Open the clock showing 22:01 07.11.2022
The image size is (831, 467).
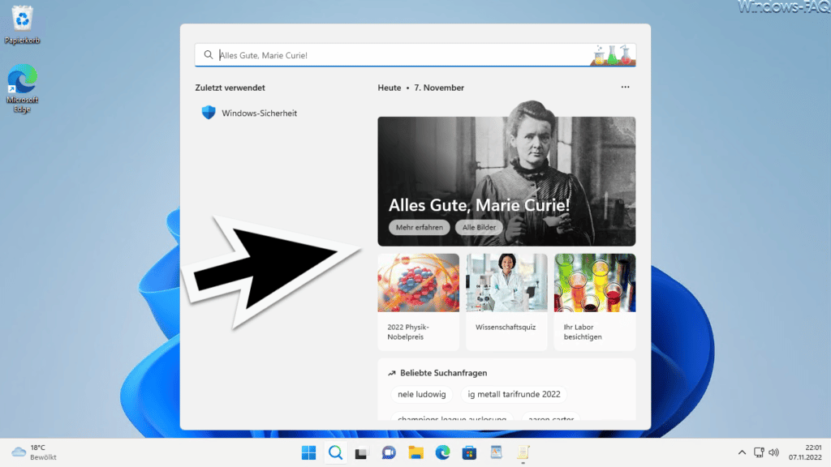[x=805, y=452]
